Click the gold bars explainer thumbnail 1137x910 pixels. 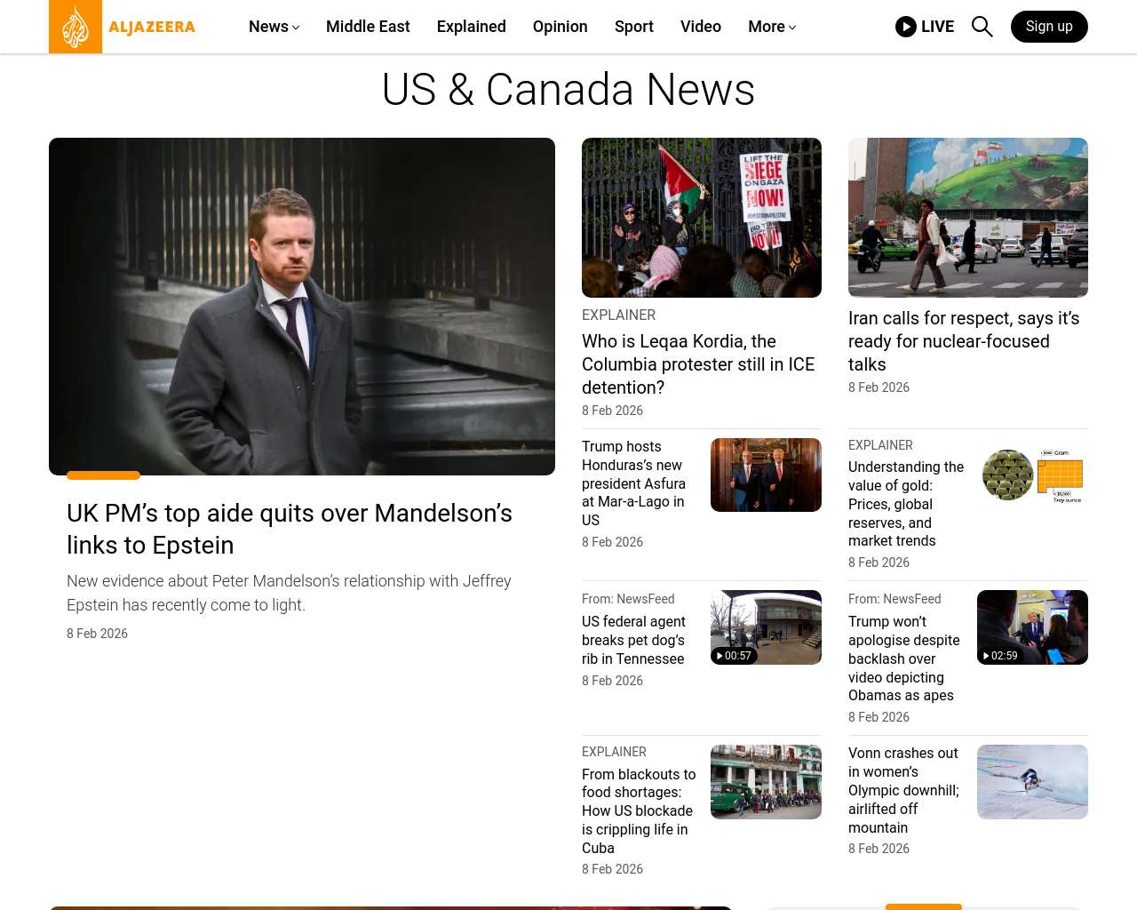[1031, 475]
